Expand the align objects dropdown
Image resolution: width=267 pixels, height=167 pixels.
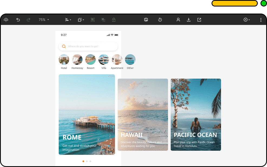click(x=68, y=20)
